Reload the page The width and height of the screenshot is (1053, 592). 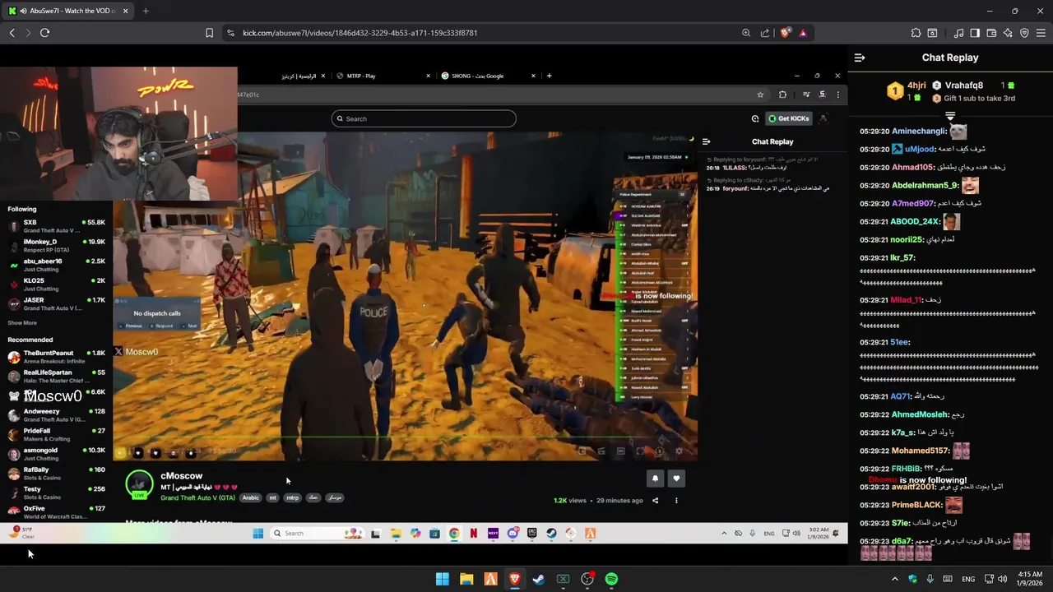tap(44, 33)
